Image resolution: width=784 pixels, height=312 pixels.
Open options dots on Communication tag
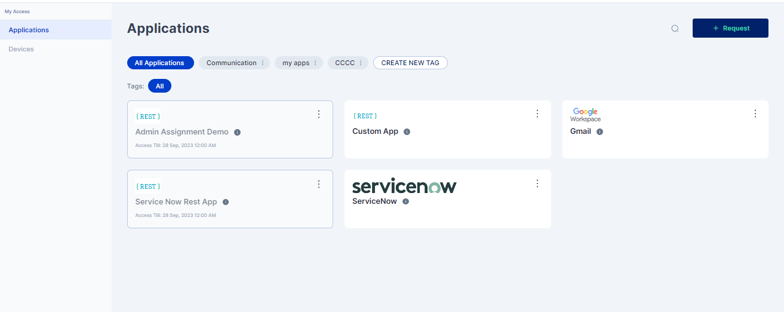coord(263,63)
